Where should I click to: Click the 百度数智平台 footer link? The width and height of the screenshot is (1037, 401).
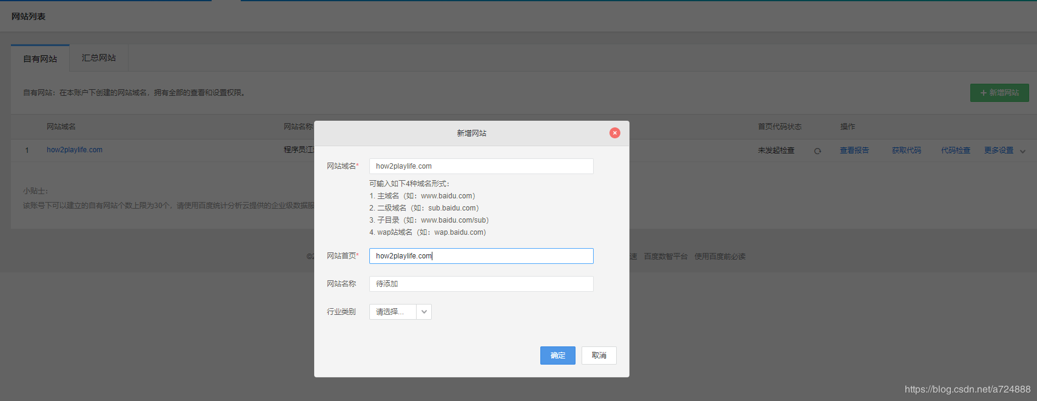[x=666, y=257]
